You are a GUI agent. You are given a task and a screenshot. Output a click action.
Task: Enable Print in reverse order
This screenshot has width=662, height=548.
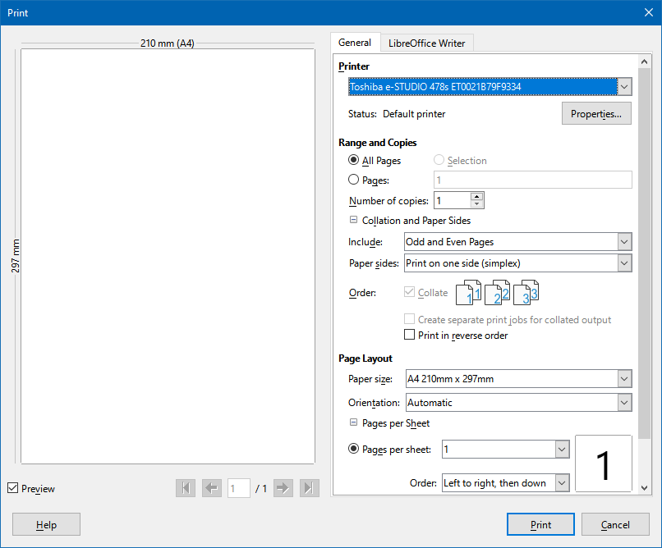point(410,335)
